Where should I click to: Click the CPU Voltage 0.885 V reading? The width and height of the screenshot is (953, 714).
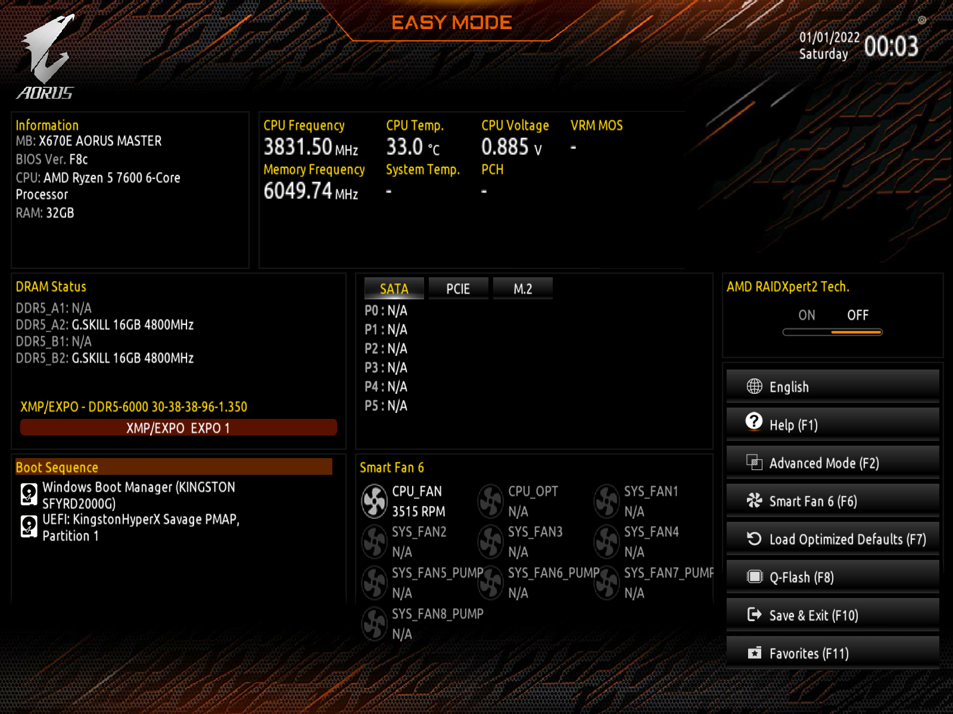click(512, 147)
